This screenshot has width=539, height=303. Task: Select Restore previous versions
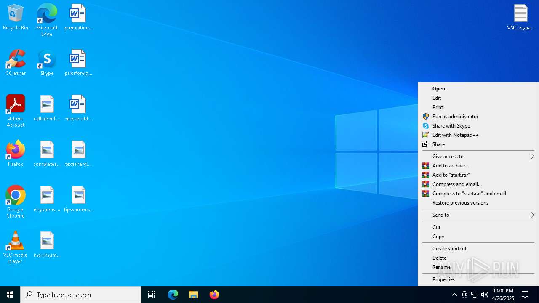point(478,203)
